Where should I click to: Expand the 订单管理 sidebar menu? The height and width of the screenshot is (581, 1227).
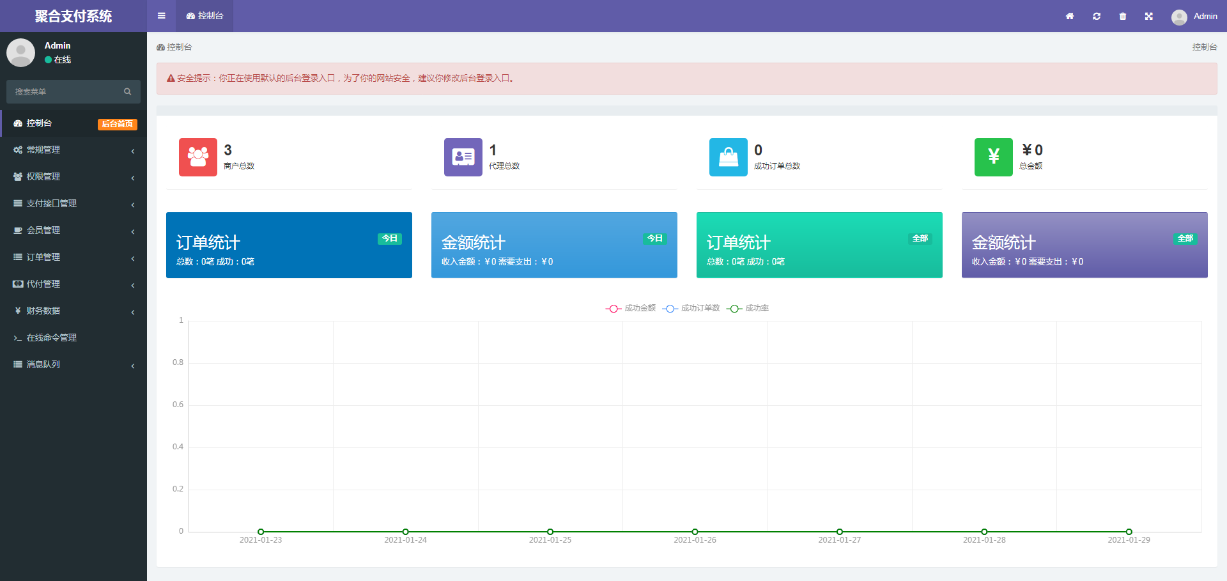[73, 257]
